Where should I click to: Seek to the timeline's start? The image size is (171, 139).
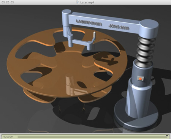pos(18,137)
